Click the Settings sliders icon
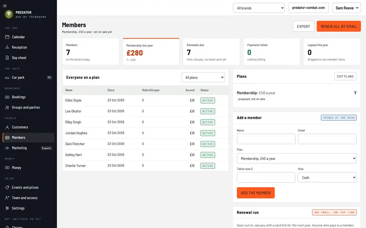This screenshot has height=228, width=366. click(x=7, y=208)
